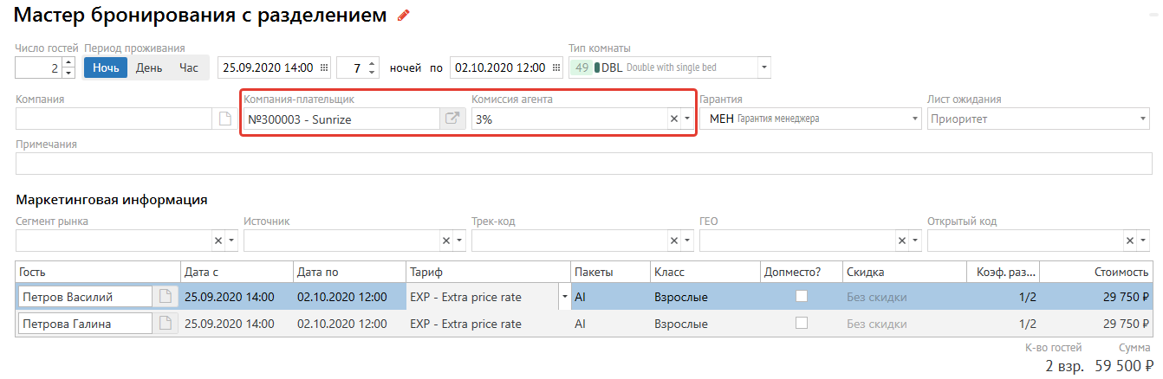Open guest card icon for Петров Василий
Image resolution: width=1163 pixels, height=379 pixels.
(165, 297)
